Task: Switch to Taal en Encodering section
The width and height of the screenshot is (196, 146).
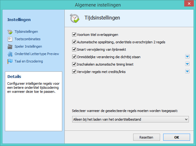Action: tap(28, 61)
